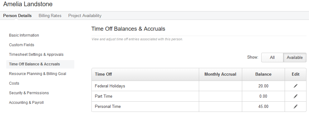Go to the Costs section
Screen dimensions: 309x115
14,83
